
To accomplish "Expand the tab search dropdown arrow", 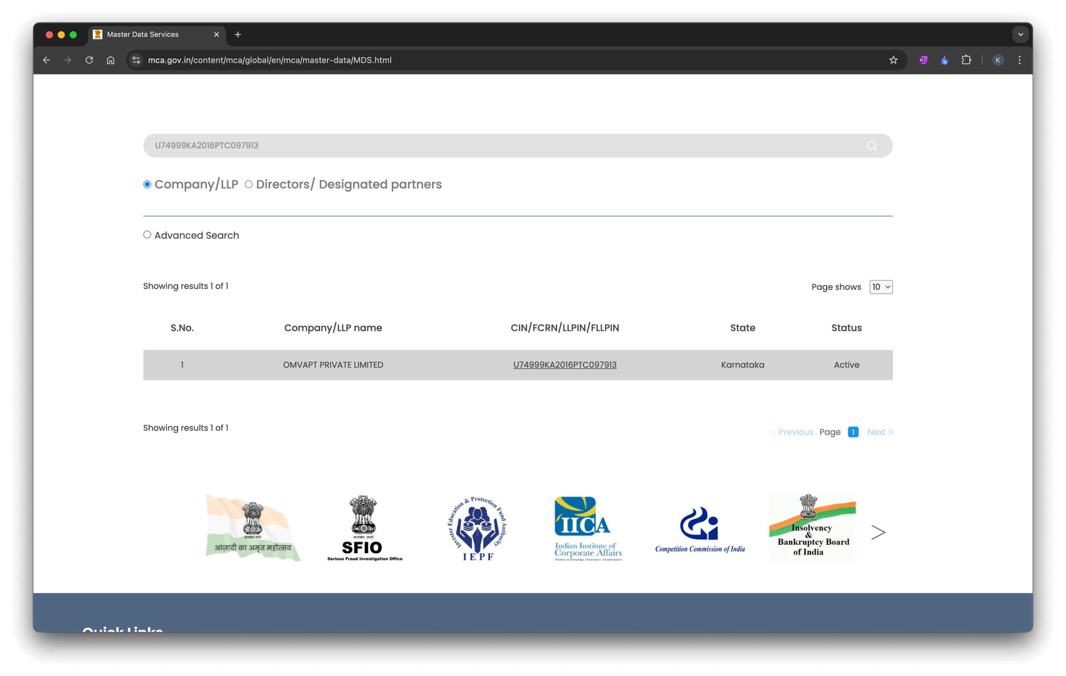I will point(1020,35).
